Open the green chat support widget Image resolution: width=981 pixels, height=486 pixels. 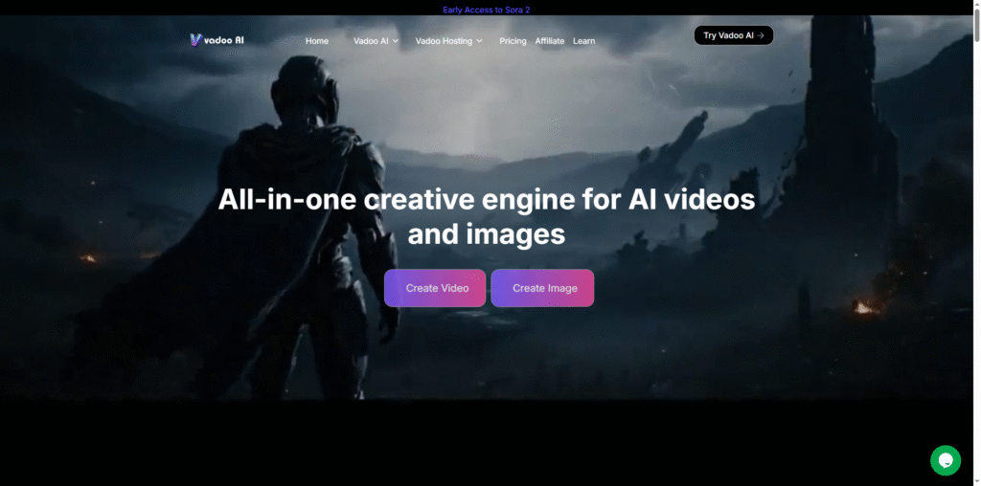(946, 460)
